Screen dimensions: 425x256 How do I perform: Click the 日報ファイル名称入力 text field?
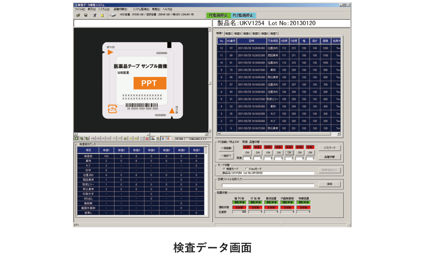click(x=265, y=185)
